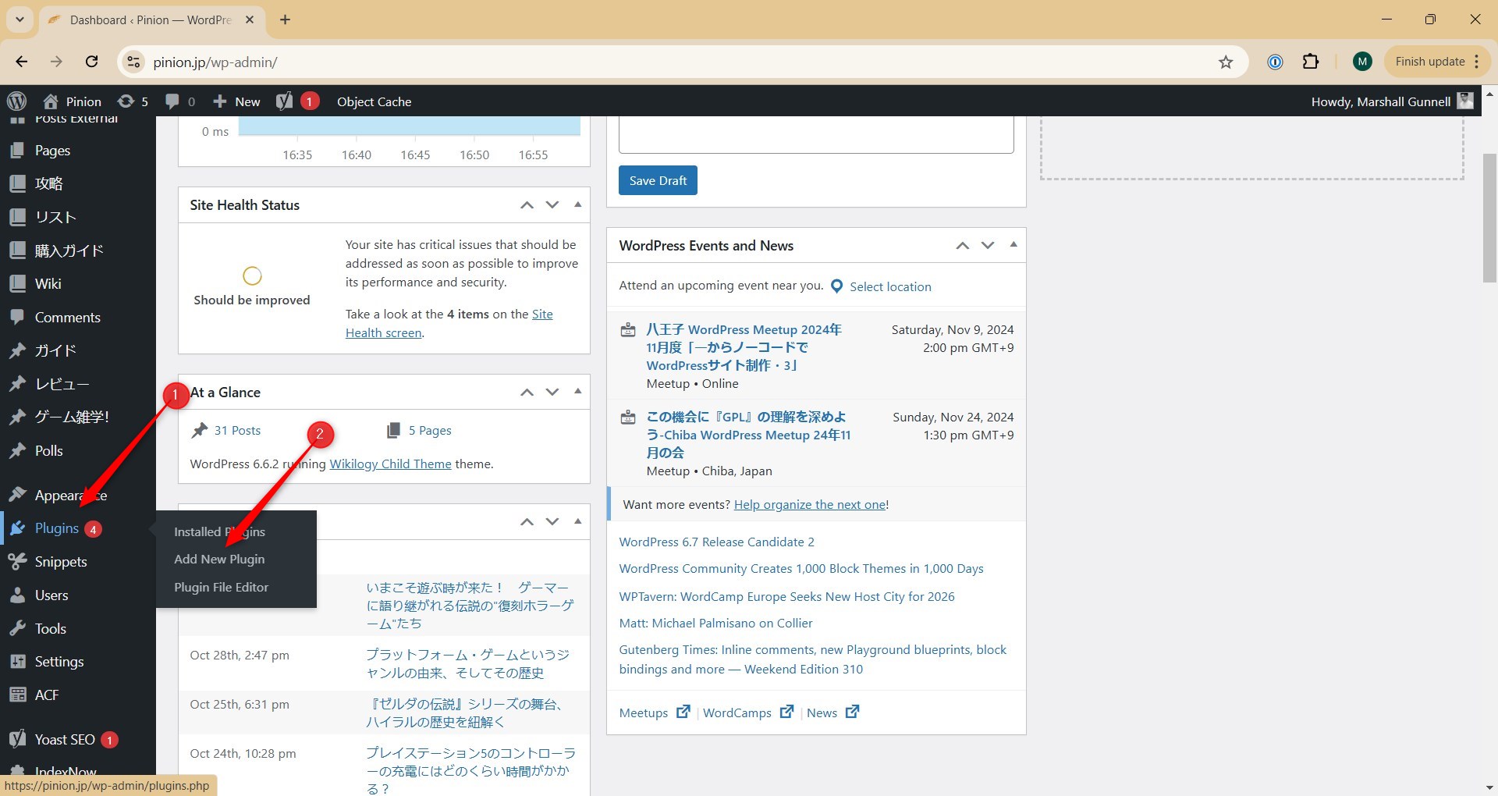This screenshot has height=796, width=1498.
Task: Collapse the Site Health Status panel
Action: [578, 205]
